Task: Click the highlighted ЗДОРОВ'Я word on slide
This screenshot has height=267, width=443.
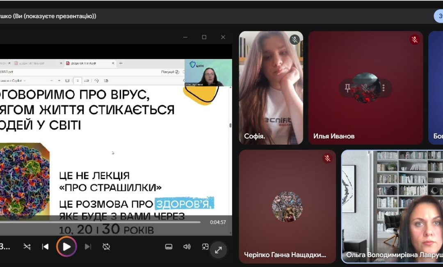Action: click(x=184, y=203)
